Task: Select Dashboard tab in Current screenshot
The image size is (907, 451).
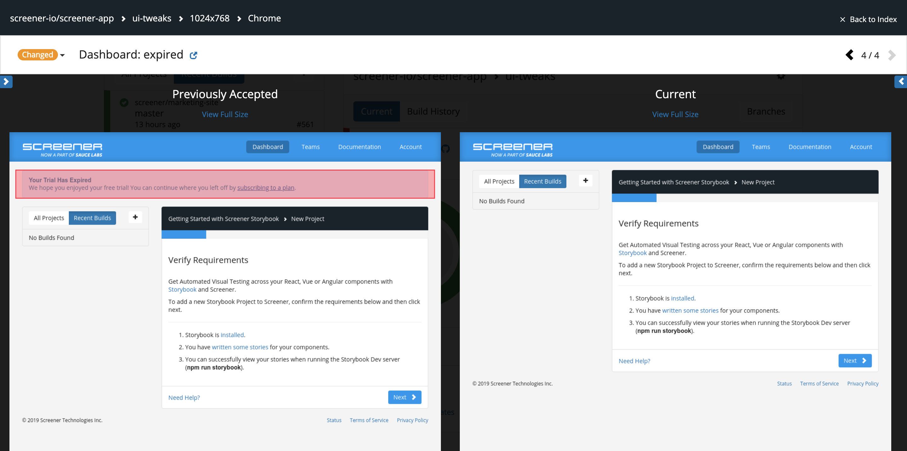Action: coord(718,147)
